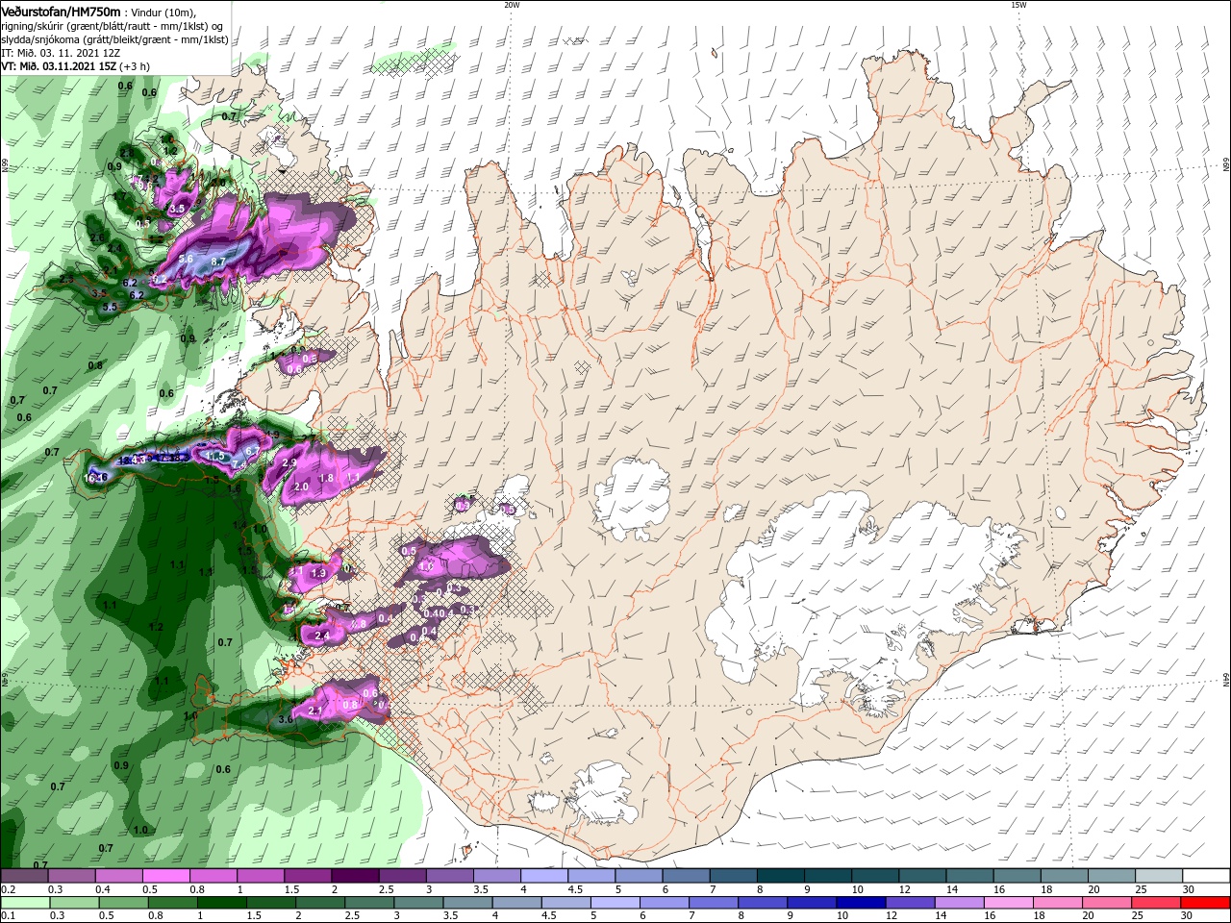Click the 'rigning/skúrir' legend description line

tap(113, 25)
